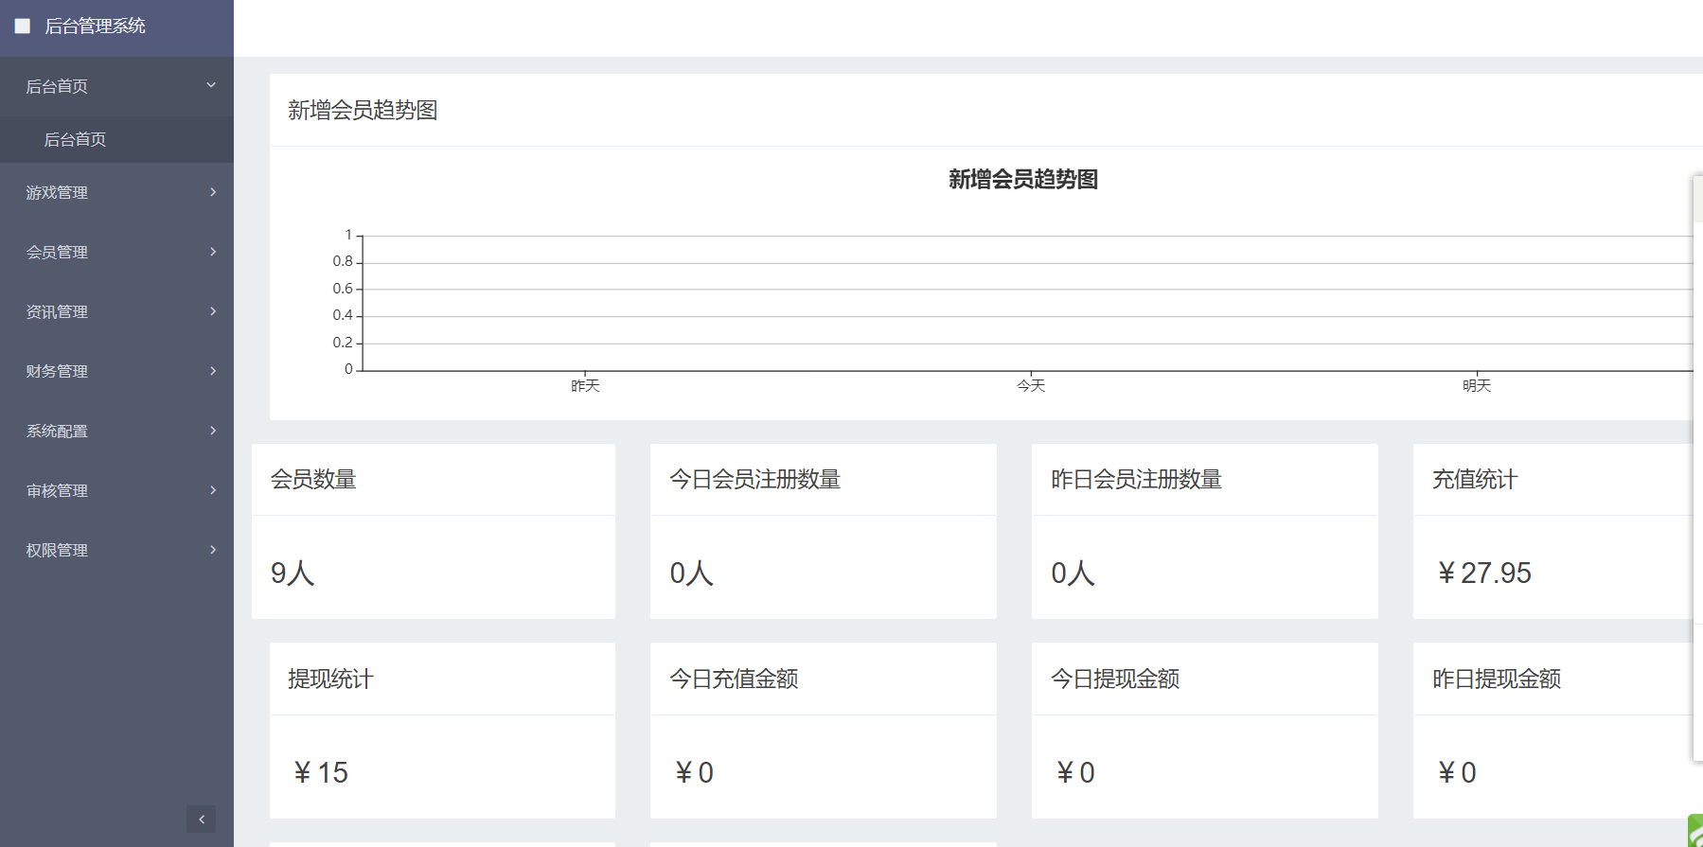Viewport: 1703px width, 847px height.
Task: Click the arrow beside 审核管理
Action: tap(213, 490)
